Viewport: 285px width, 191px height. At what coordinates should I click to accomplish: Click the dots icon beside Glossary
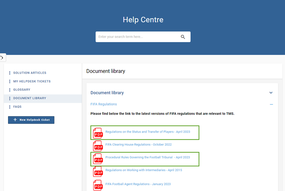pyautogui.click(x=10, y=90)
